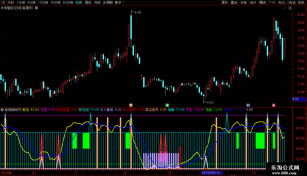
Task: Click the 4.53 low price label
Action: pyautogui.click(x=210, y=102)
